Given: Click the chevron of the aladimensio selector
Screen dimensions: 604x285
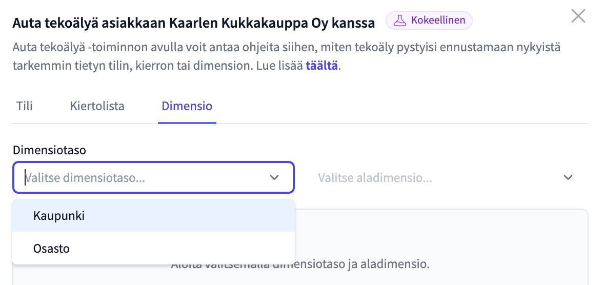Looking at the screenshot, I should pyautogui.click(x=568, y=178).
